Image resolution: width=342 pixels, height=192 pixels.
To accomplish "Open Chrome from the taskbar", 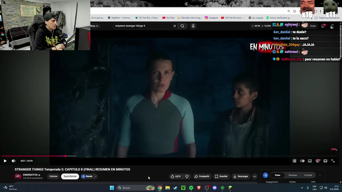I will (160, 188).
